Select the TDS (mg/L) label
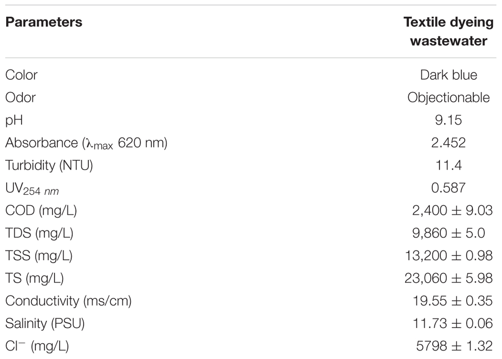This screenshot has width=502, height=359. coord(39,233)
